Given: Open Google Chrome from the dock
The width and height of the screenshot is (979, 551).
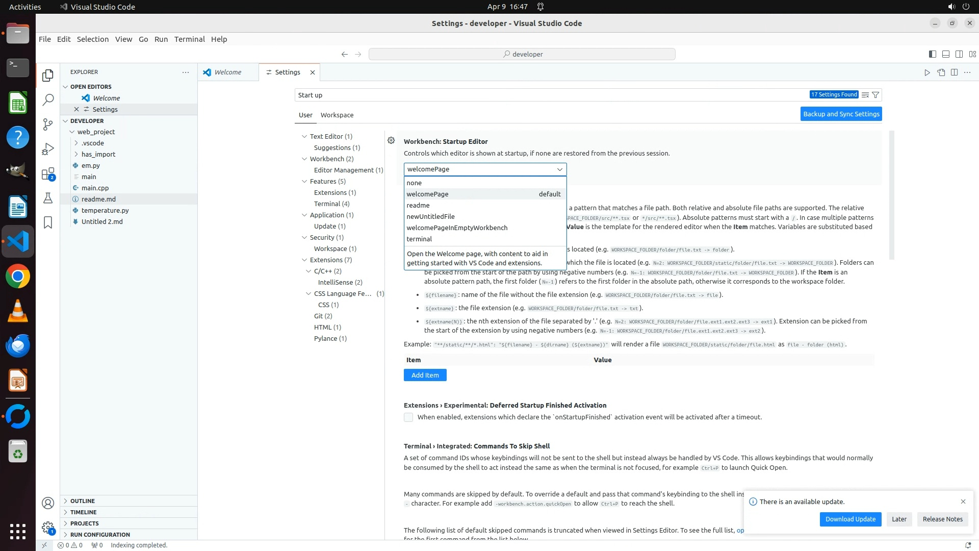Looking at the screenshot, I should point(18,277).
